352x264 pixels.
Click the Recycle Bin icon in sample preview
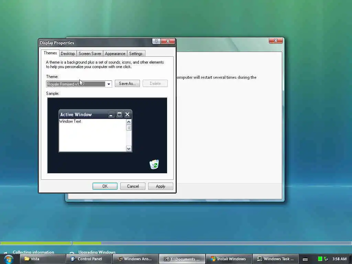click(154, 164)
